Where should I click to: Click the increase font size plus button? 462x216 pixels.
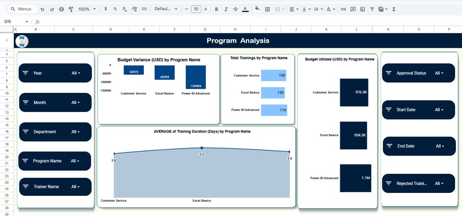(206, 9)
